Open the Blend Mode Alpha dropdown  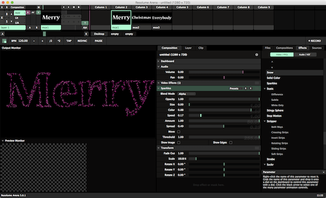pos(186,94)
